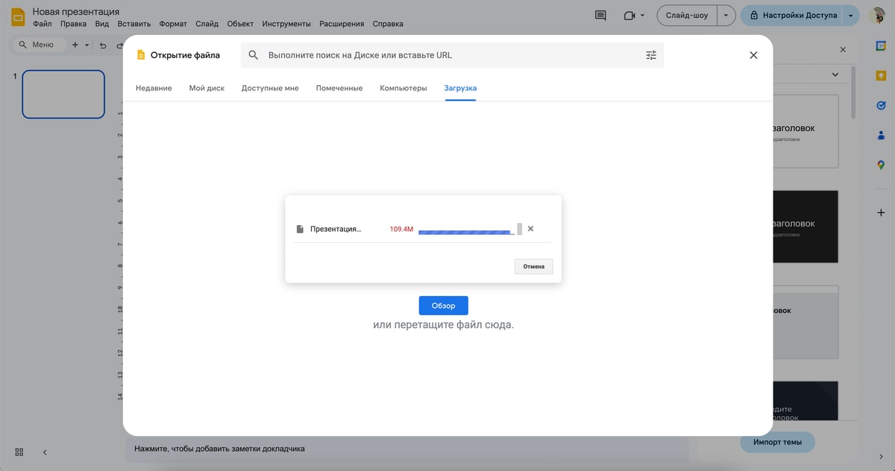Screen dimensions: 895x471
Task: Collapse the filmstrip panel arrow
Action: [x=44, y=452]
